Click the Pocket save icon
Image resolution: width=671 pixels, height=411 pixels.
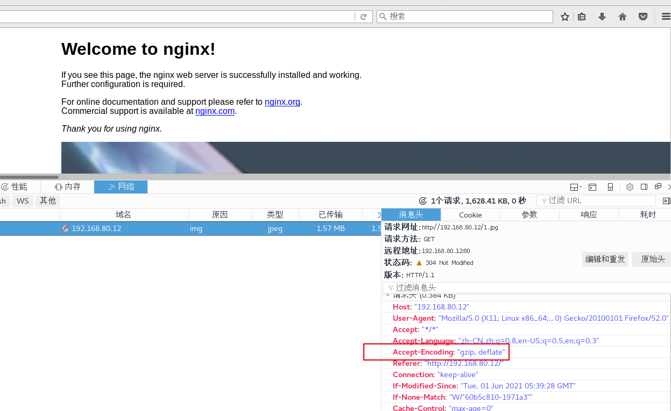(x=643, y=17)
